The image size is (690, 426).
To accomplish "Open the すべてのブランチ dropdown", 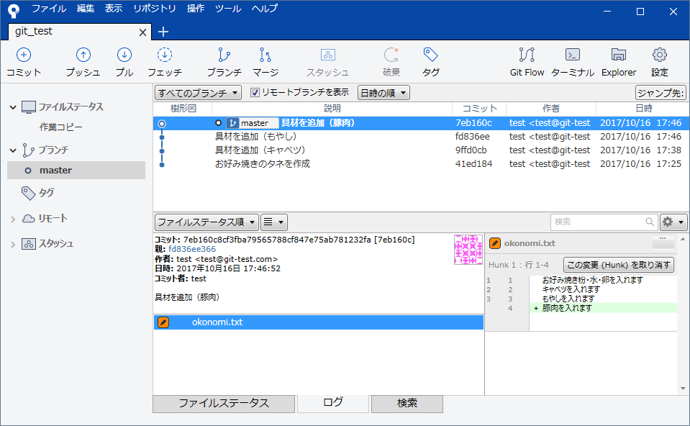I will (x=196, y=92).
